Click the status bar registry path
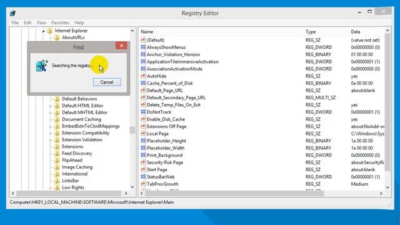 click(92, 202)
